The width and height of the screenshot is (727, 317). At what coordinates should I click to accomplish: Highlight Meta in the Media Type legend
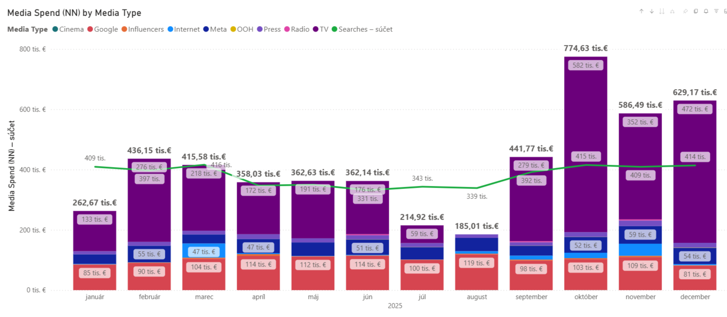215,29
